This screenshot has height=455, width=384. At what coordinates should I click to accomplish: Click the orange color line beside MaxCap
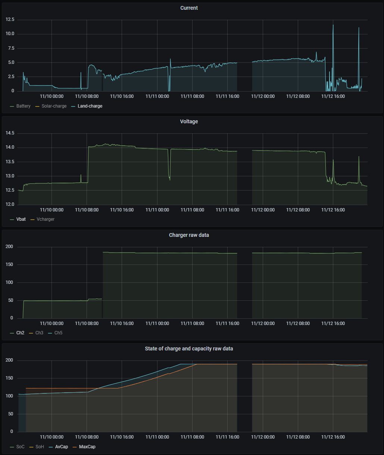75,447
